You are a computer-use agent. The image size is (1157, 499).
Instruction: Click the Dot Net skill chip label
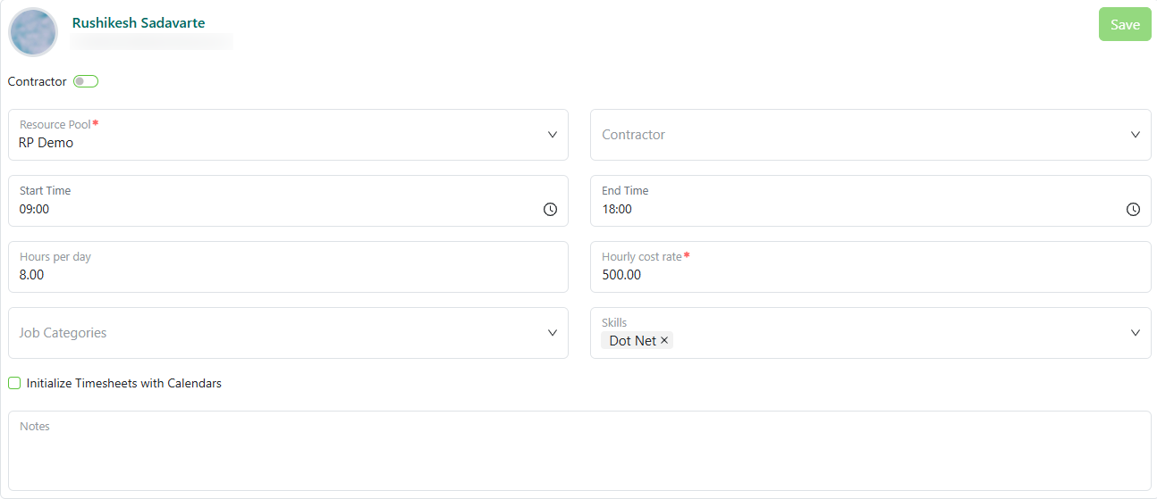click(x=633, y=341)
